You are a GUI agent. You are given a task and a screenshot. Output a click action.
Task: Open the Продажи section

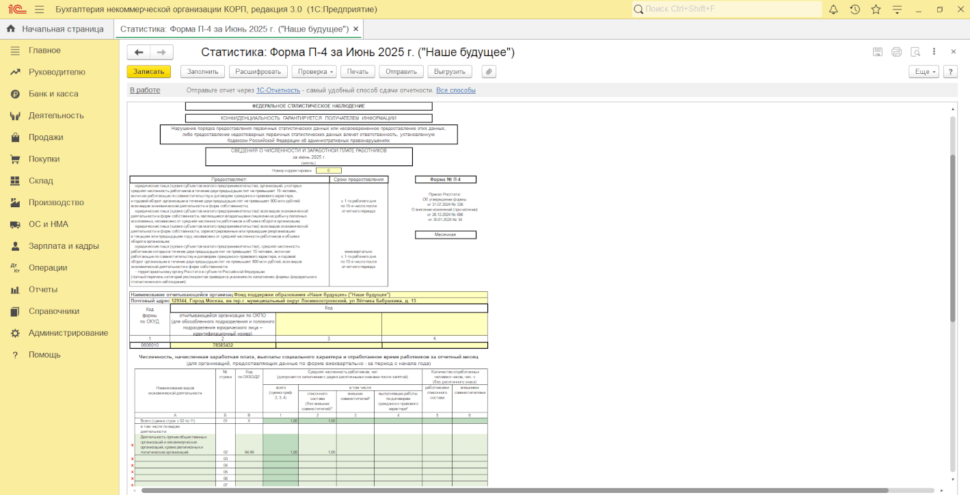point(46,137)
